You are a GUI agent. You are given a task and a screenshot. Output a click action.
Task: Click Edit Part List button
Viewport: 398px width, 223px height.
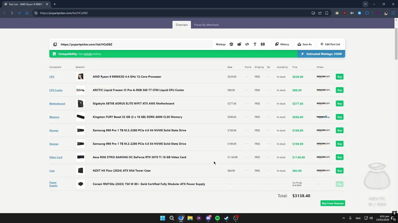tap(330, 44)
